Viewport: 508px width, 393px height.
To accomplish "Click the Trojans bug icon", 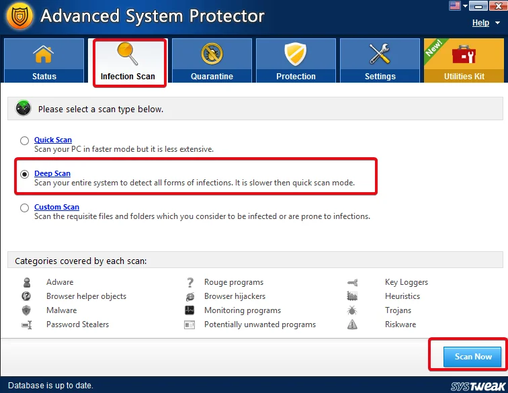I will click(x=352, y=310).
